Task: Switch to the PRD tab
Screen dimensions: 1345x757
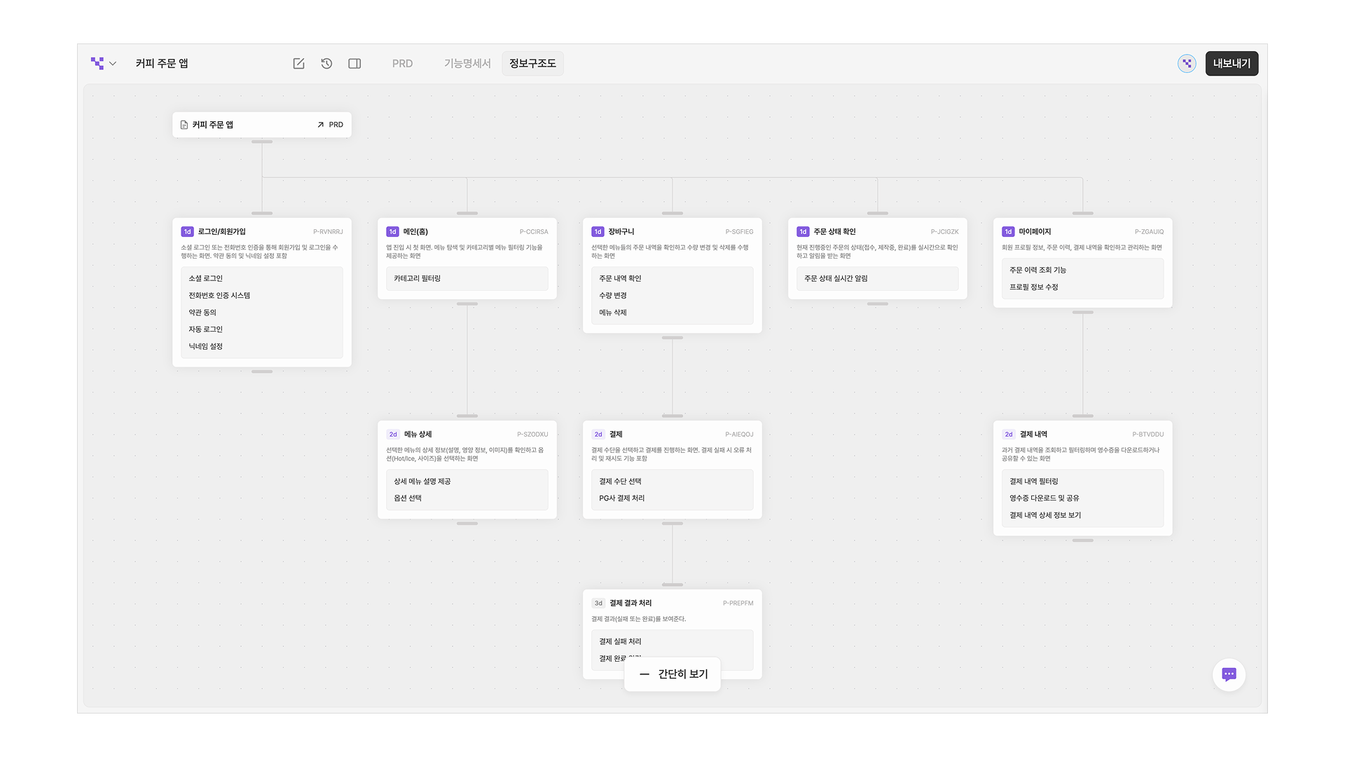Action: coord(402,64)
